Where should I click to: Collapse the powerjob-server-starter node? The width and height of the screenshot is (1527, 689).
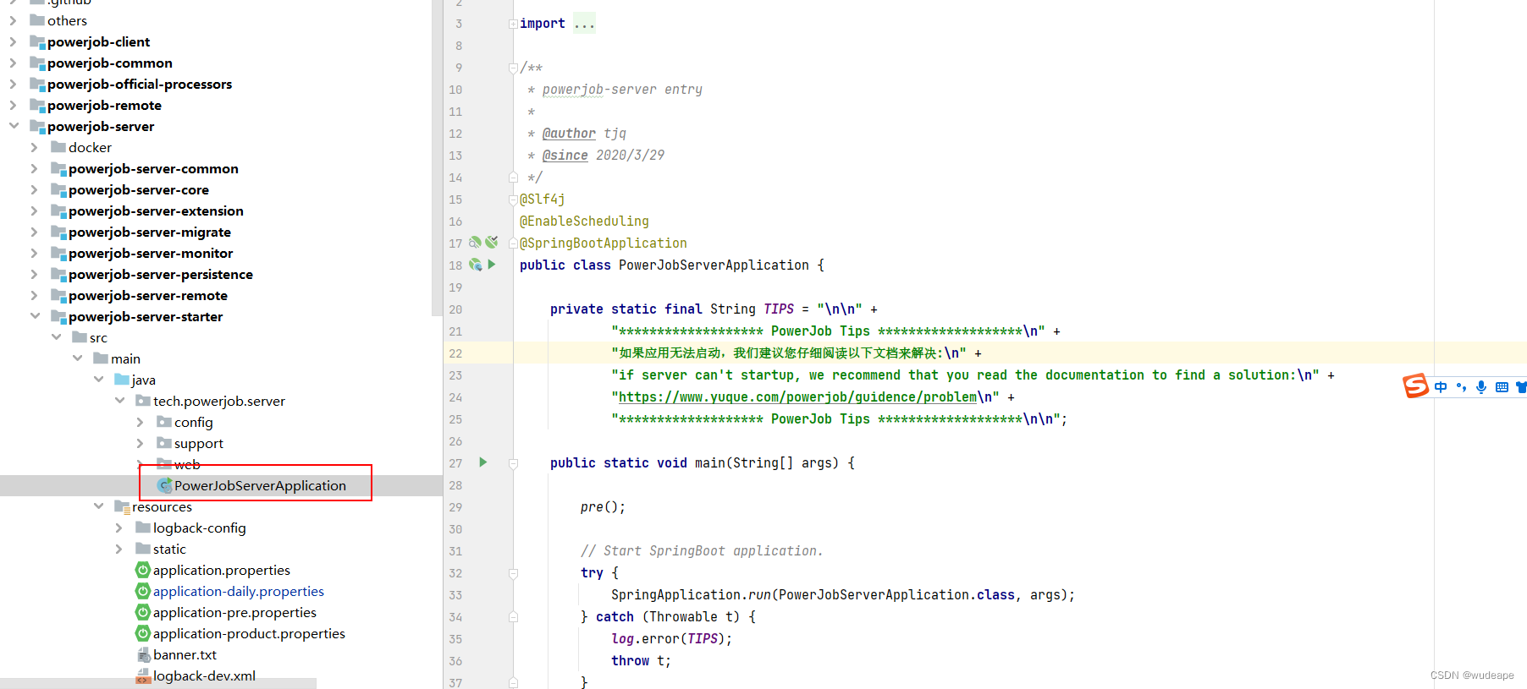[x=35, y=316]
